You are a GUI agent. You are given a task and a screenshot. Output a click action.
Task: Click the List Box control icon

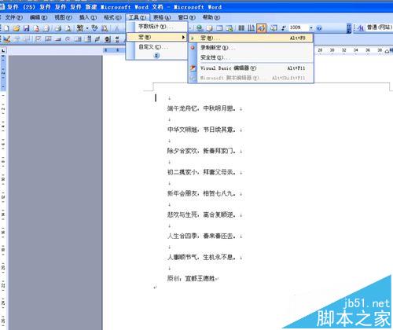tap(78, 39)
